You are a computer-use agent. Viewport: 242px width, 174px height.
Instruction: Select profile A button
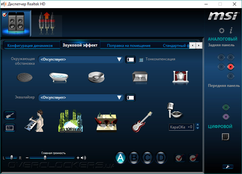tap(120, 158)
